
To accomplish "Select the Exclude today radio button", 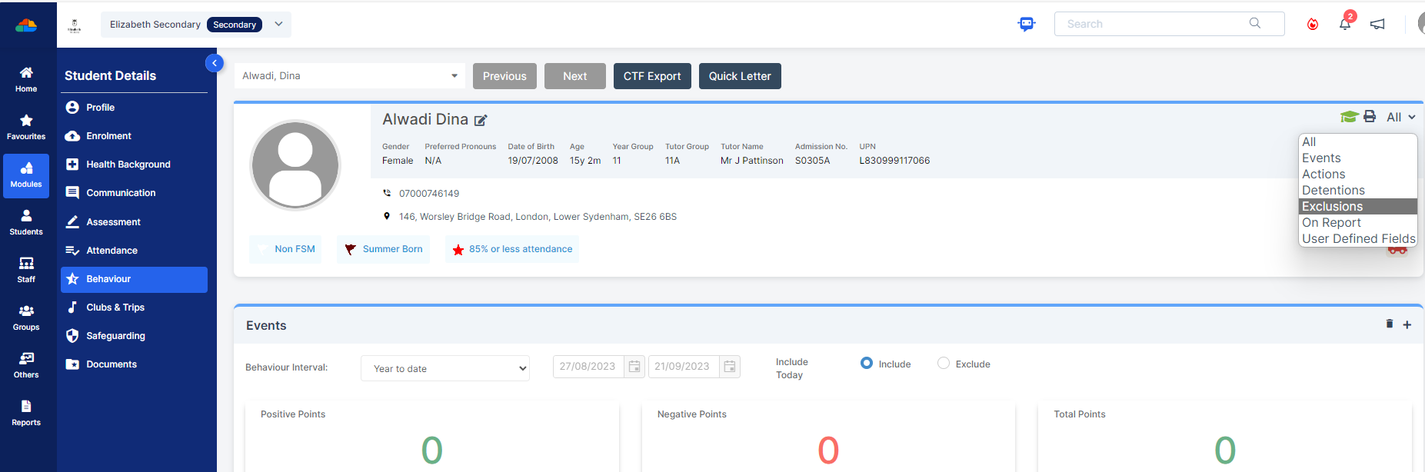I will coord(944,363).
